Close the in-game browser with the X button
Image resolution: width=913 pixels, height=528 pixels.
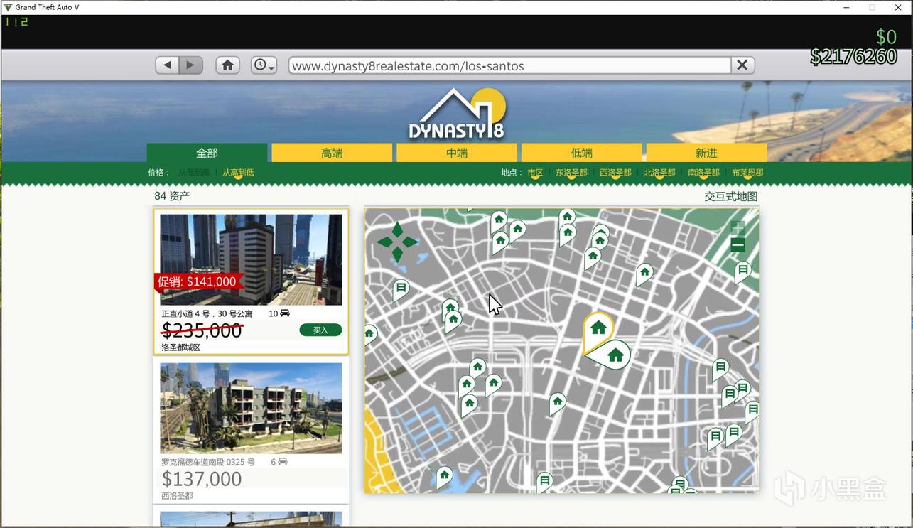click(x=742, y=65)
